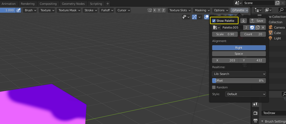This screenshot has width=286, height=124.
Task: Open the Options dropdown
Action: pyautogui.click(x=221, y=10)
